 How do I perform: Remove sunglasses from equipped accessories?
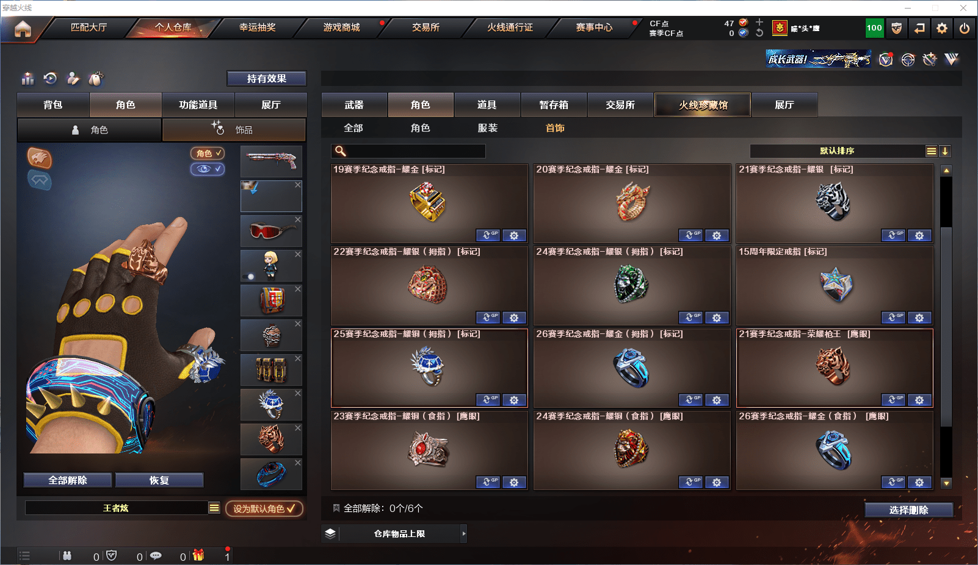(298, 219)
